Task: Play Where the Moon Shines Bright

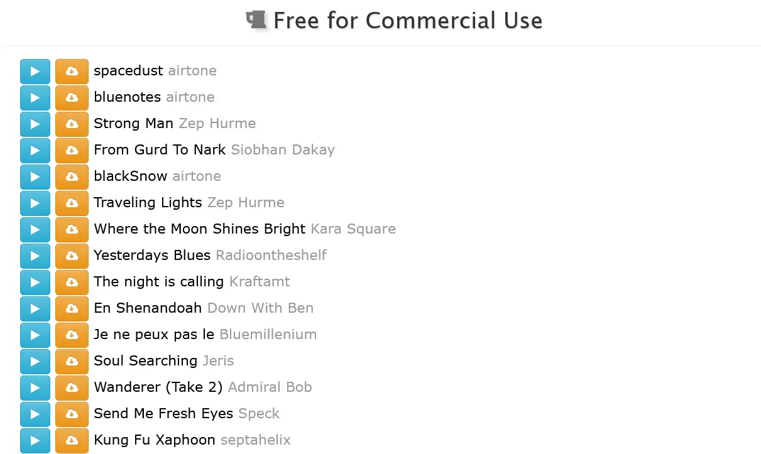Action: pyautogui.click(x=35, y=230)
